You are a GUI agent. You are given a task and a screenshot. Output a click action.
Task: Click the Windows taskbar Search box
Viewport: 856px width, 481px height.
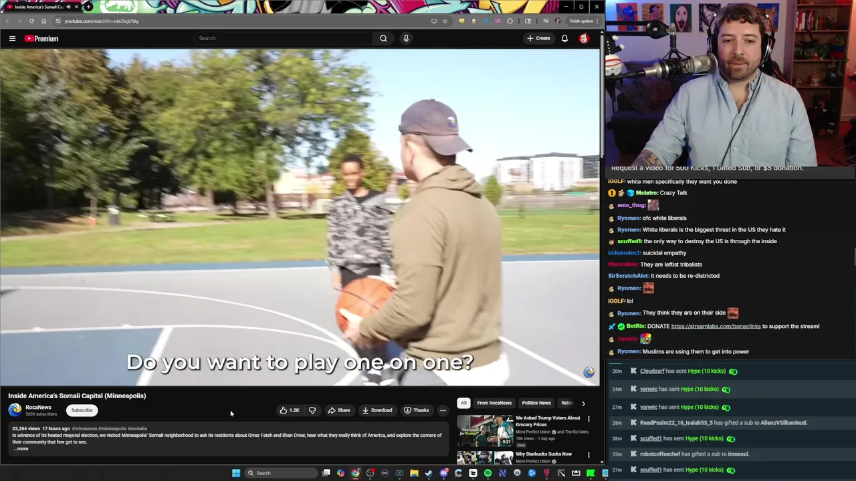tap(281, 473)
